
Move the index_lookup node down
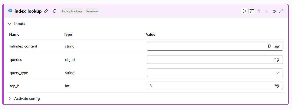coord(267,11)
